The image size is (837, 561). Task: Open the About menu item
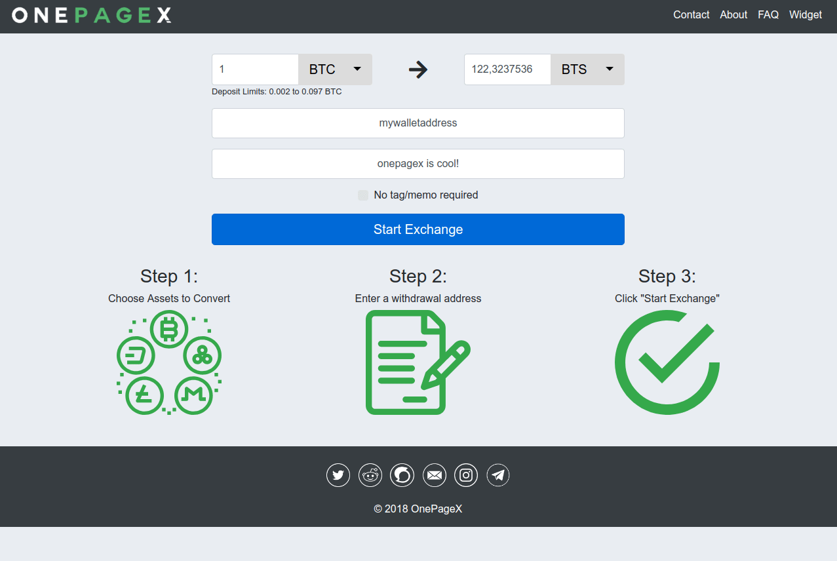733,14
